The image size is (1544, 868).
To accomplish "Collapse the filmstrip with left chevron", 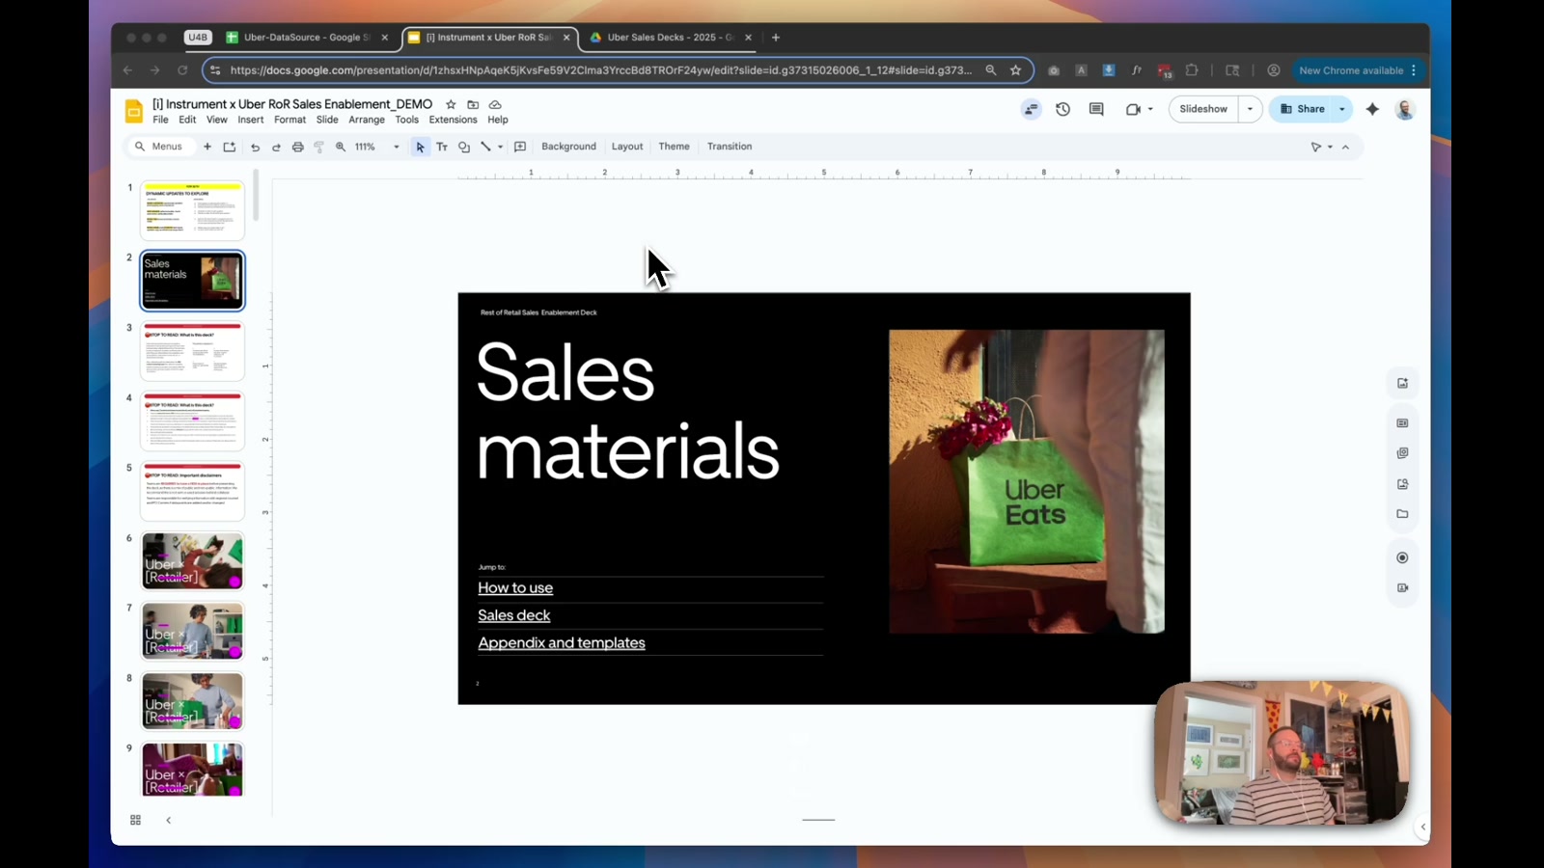I will (168, 820).
